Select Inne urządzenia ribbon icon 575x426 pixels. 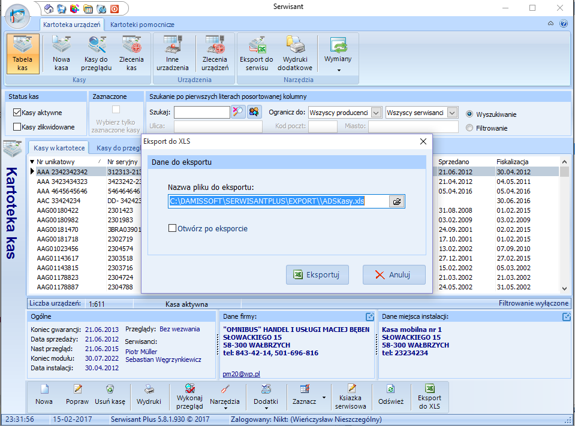click(x=172, y=53)
